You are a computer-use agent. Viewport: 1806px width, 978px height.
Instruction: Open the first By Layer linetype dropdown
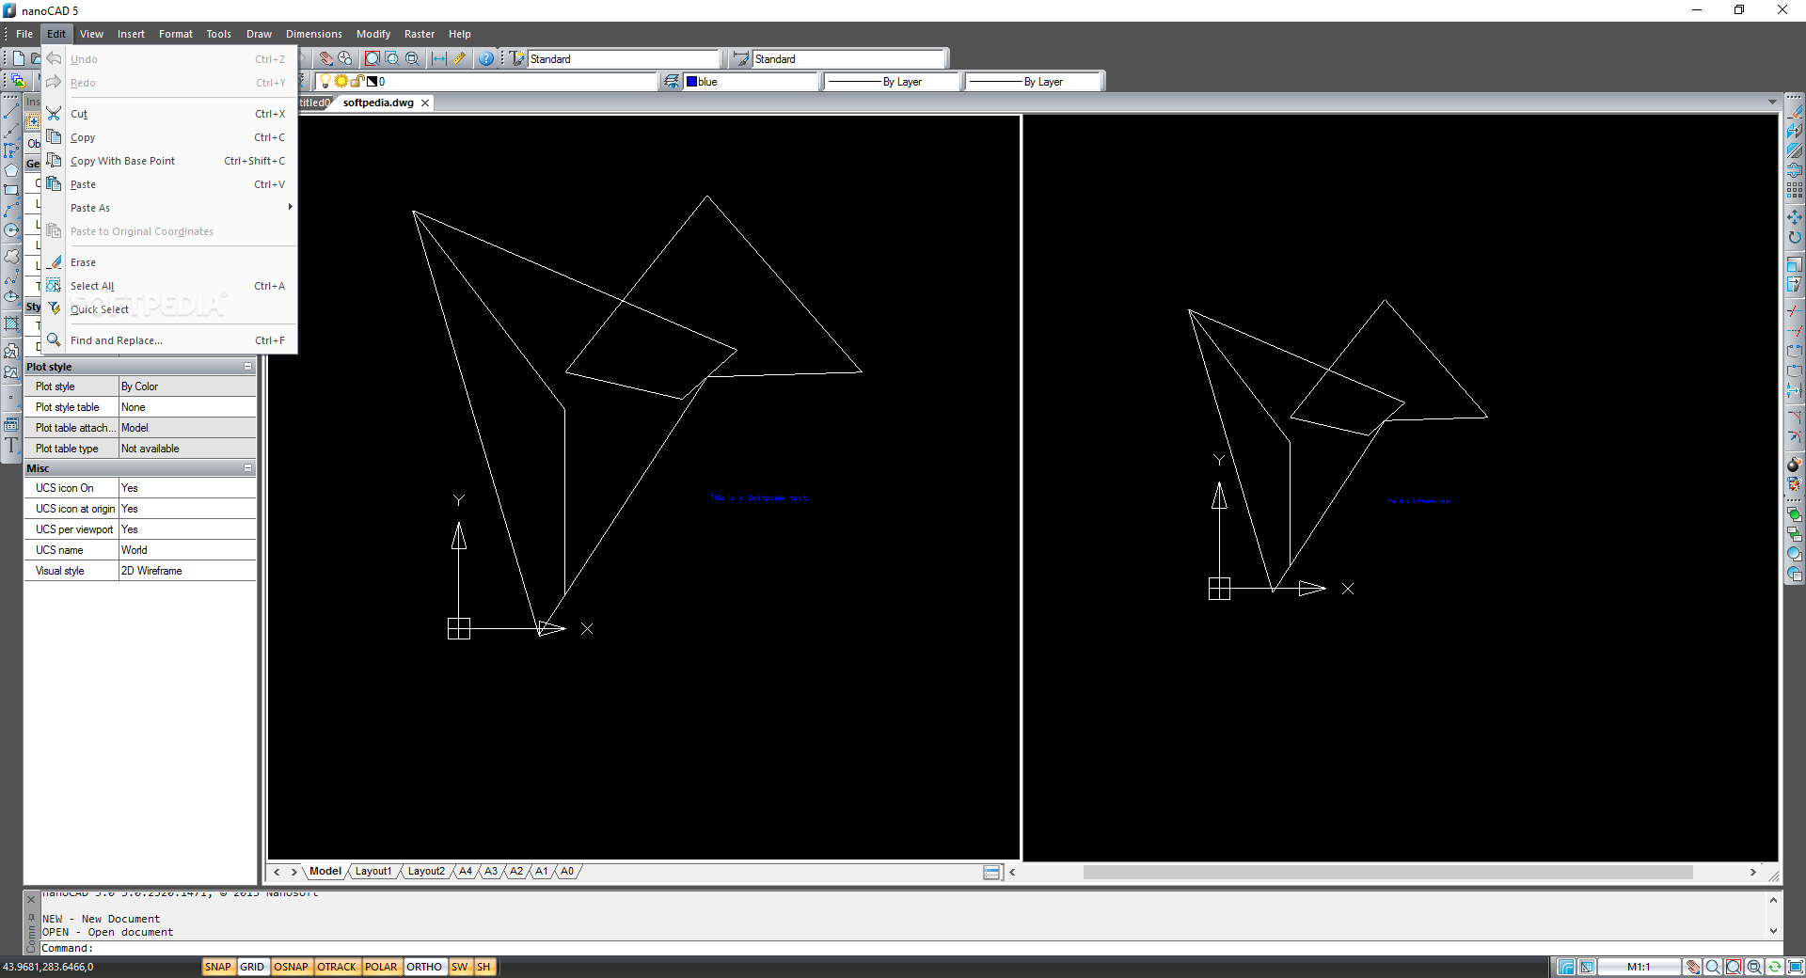coord(893,82)
